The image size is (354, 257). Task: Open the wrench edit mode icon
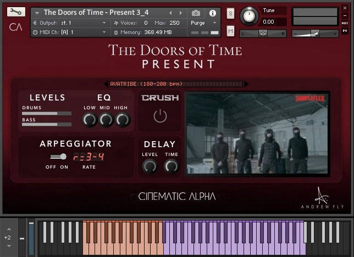click(x=16, y=12)
